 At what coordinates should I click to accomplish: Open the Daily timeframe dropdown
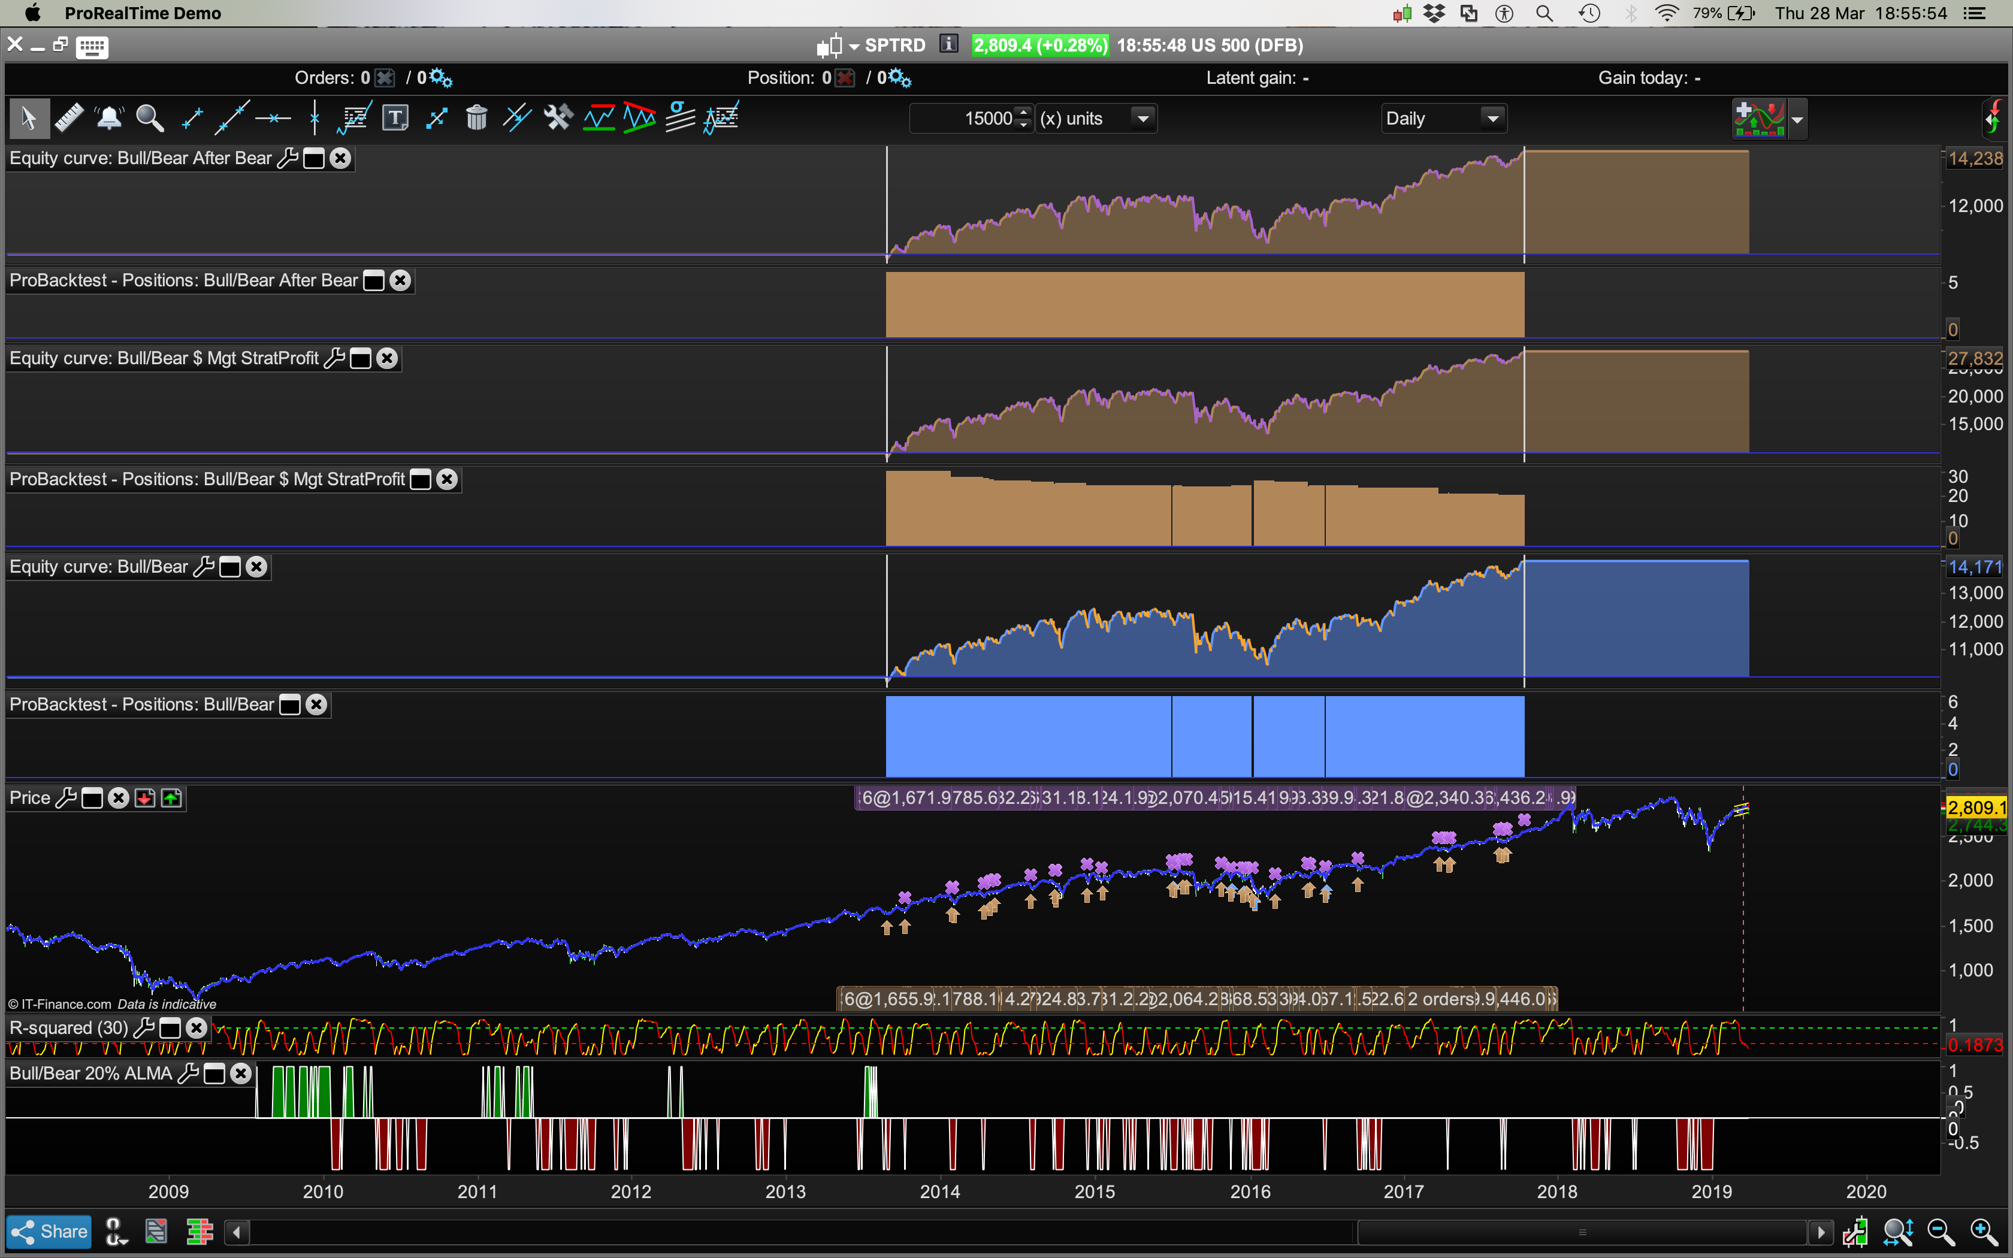pyautogui.click(x=1493, y=118)
